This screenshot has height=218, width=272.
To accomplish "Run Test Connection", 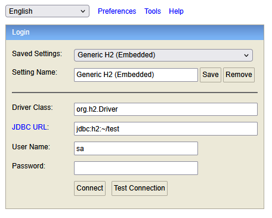I will [x=140, y=188].
